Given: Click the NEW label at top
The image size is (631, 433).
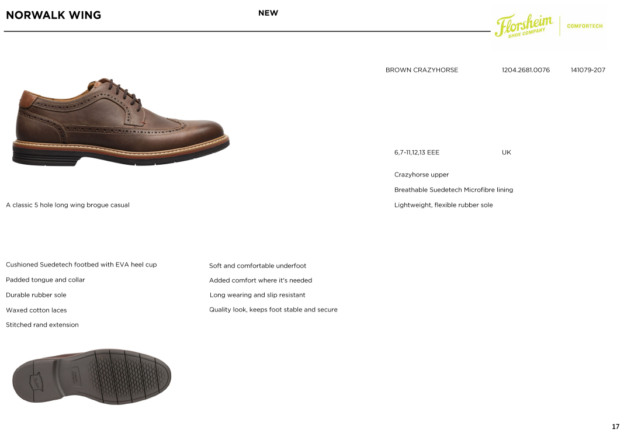Looking at the screenshot, I should click(x=268, y=13).
